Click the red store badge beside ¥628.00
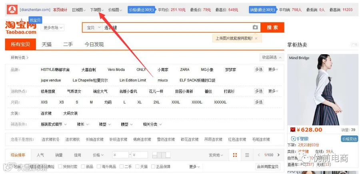The height and width of the screenshot is (174, 360). click(x=292, y=130)
